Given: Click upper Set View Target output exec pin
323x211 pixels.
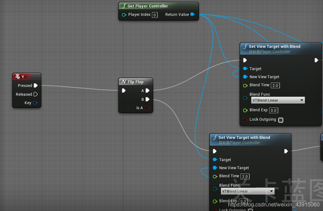Looking at the screenshot, I should (316, 60).
